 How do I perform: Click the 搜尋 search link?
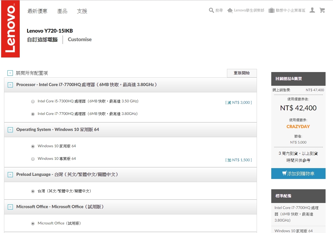(219, 10)
